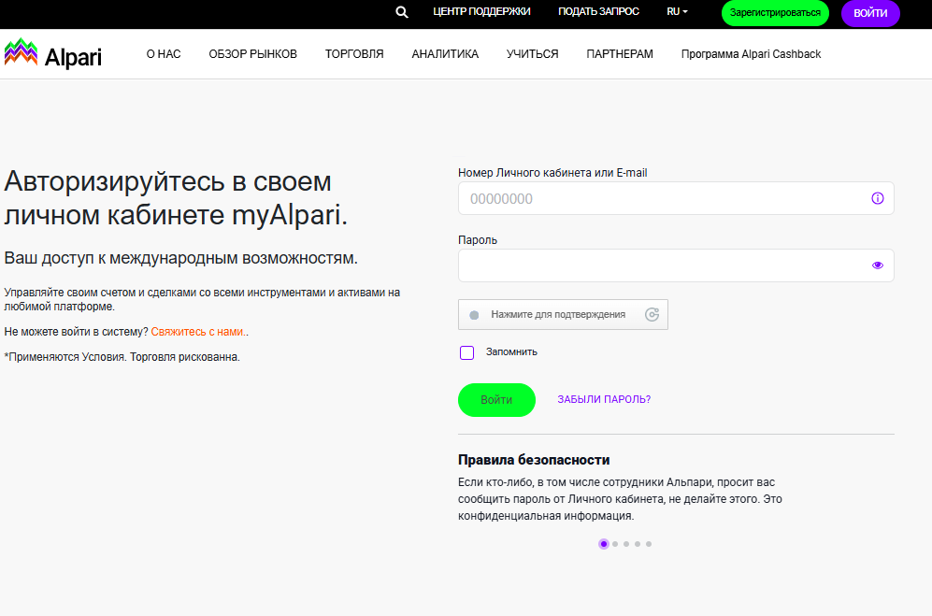Click Нажмите для подтверждения captcha box

[563, 314]
